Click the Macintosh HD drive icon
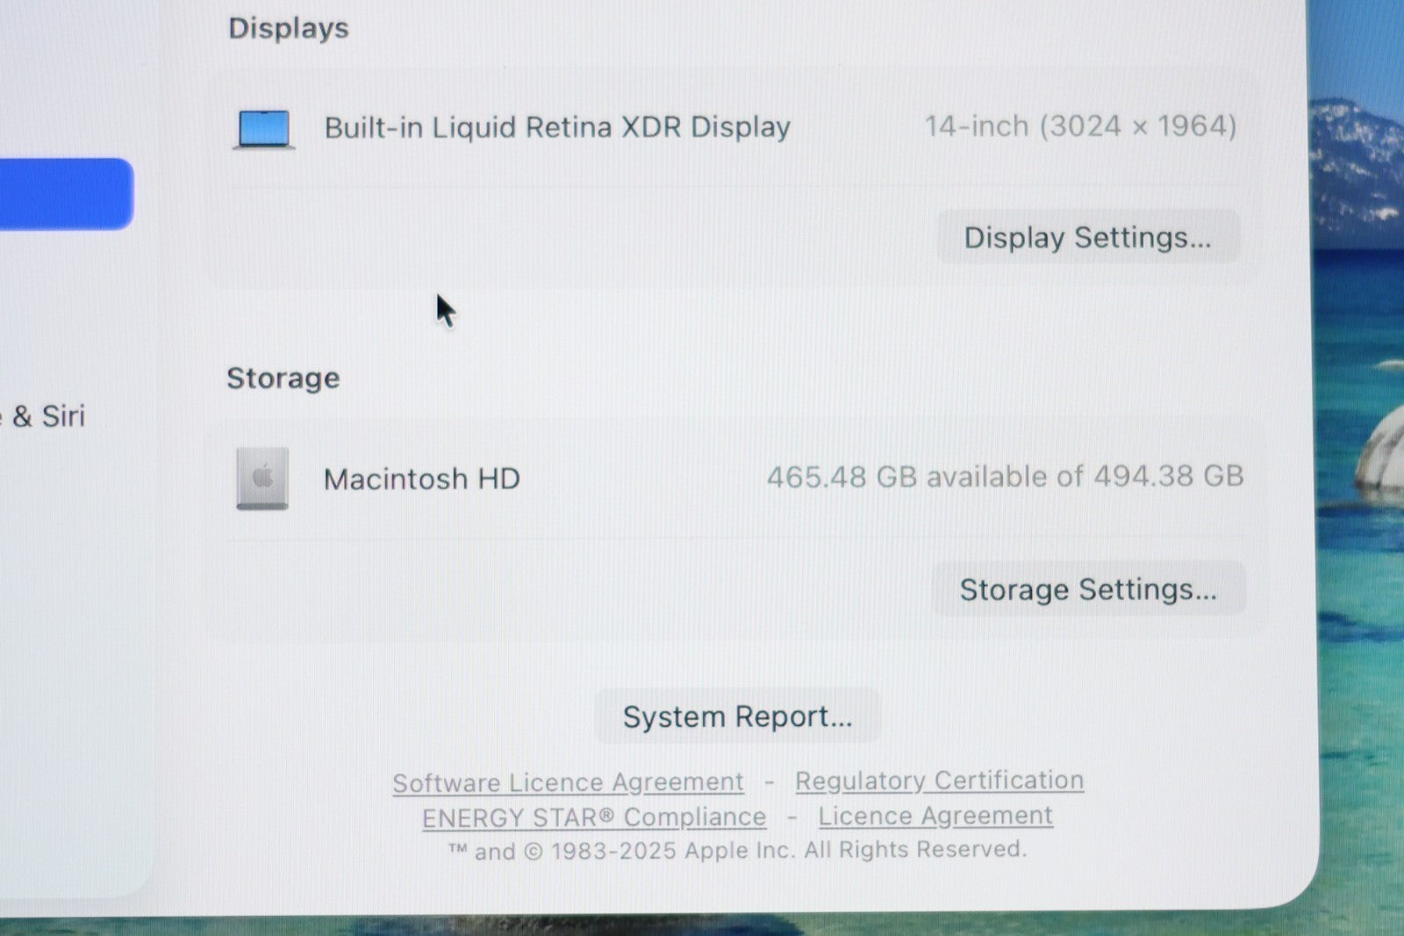Viewport: 1404px width, 936px height. pos(262,479)
